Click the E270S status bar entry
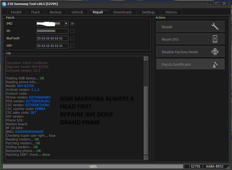The height and width of the screenshot is (170, 232). click(x=196, y=166)
